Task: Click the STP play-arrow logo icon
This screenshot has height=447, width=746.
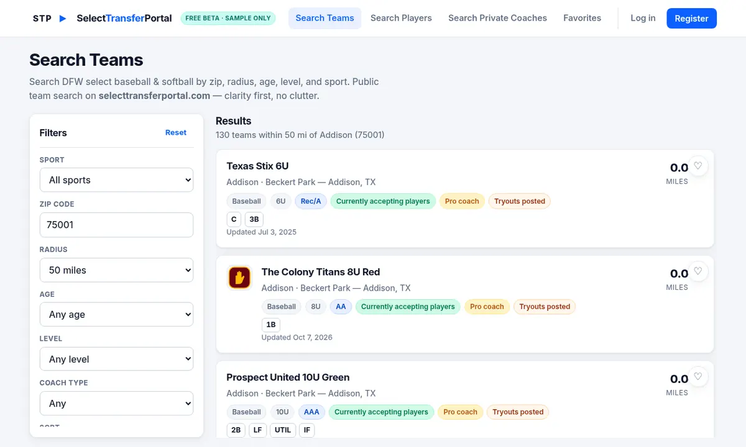Action: click(x=62, y=18)
